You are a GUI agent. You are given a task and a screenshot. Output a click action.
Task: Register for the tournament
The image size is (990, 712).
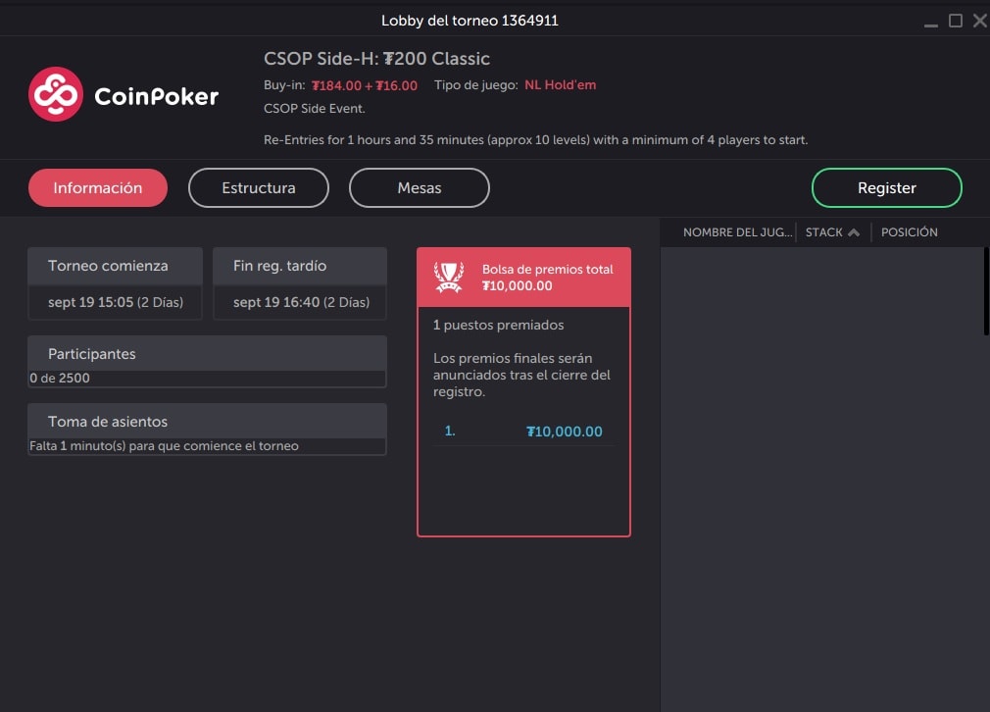[886, 187]
